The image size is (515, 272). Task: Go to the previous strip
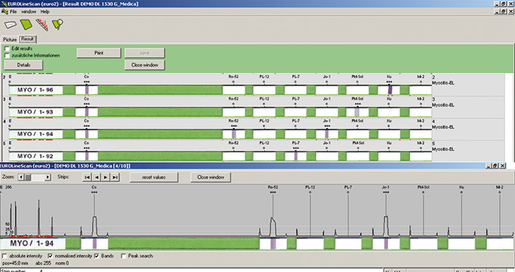coord(97,177)
